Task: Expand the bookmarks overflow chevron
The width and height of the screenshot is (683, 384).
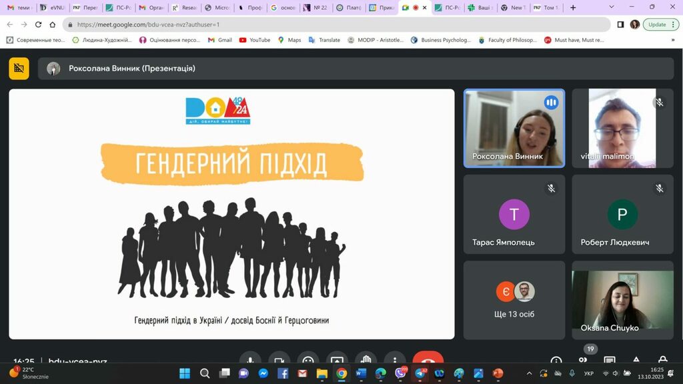Action: [672, 40]
